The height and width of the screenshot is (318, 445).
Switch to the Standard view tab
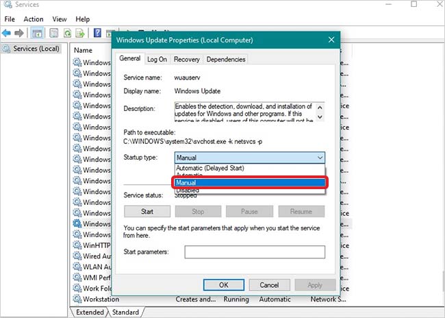126,312
